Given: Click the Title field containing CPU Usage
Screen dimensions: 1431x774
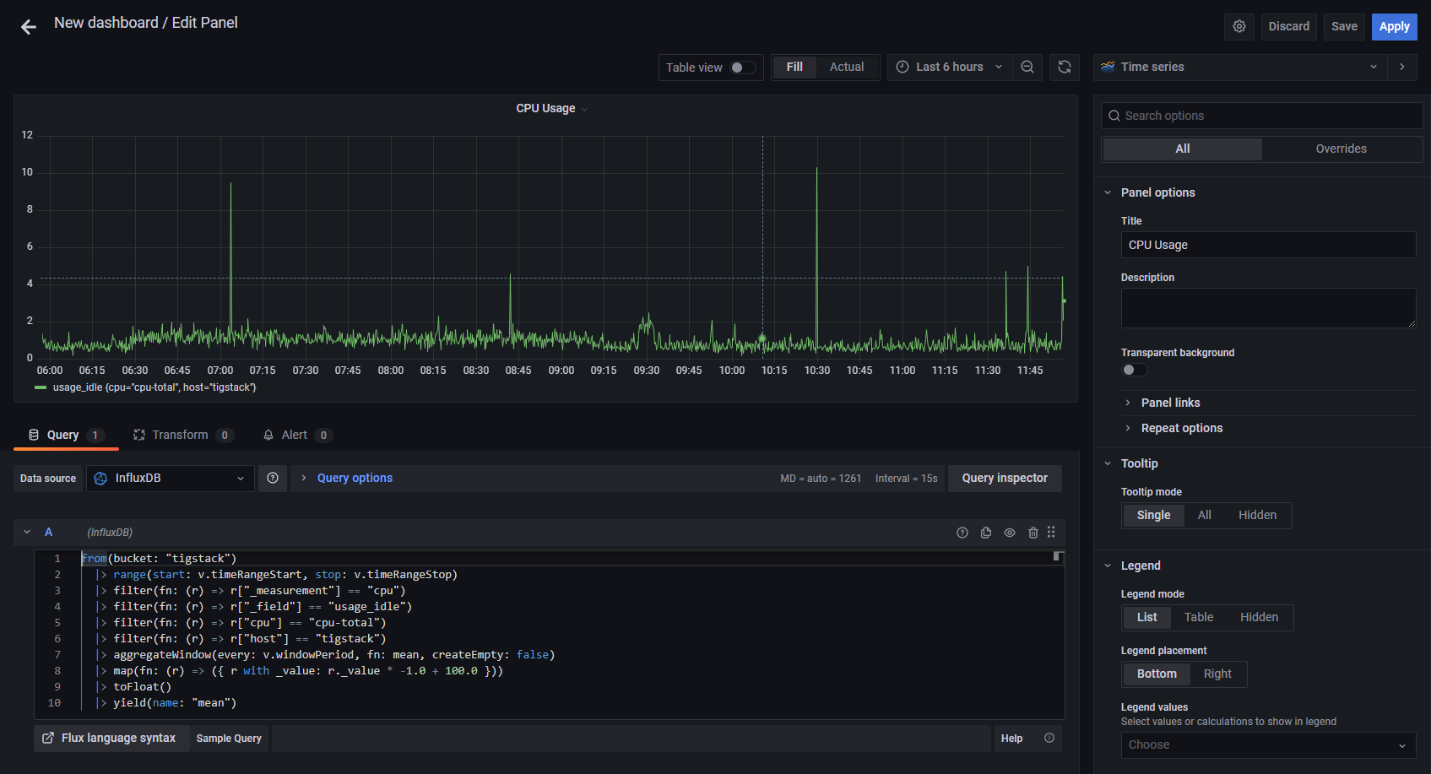Looking at the screenshot, I should (x=1267, y=245).
